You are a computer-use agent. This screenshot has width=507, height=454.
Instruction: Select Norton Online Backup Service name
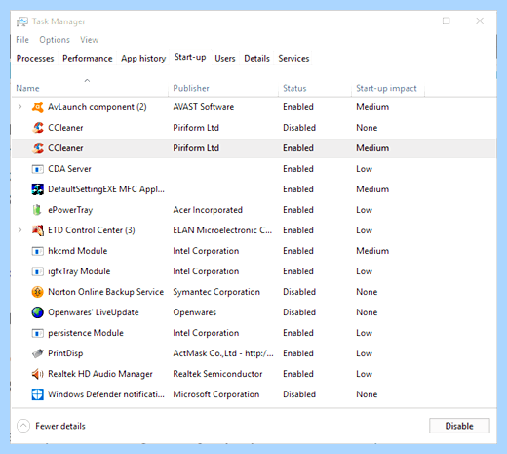[x=105, y=292]
